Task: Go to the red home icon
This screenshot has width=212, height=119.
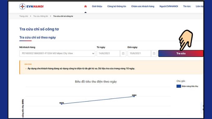Action: (85, 6)
